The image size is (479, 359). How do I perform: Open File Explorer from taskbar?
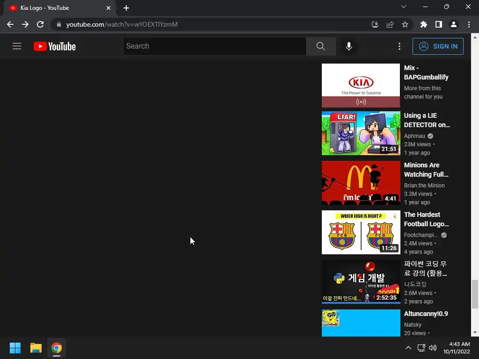[x=36, y=348]
